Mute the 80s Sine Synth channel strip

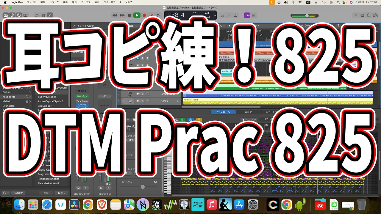click(79, 188)
